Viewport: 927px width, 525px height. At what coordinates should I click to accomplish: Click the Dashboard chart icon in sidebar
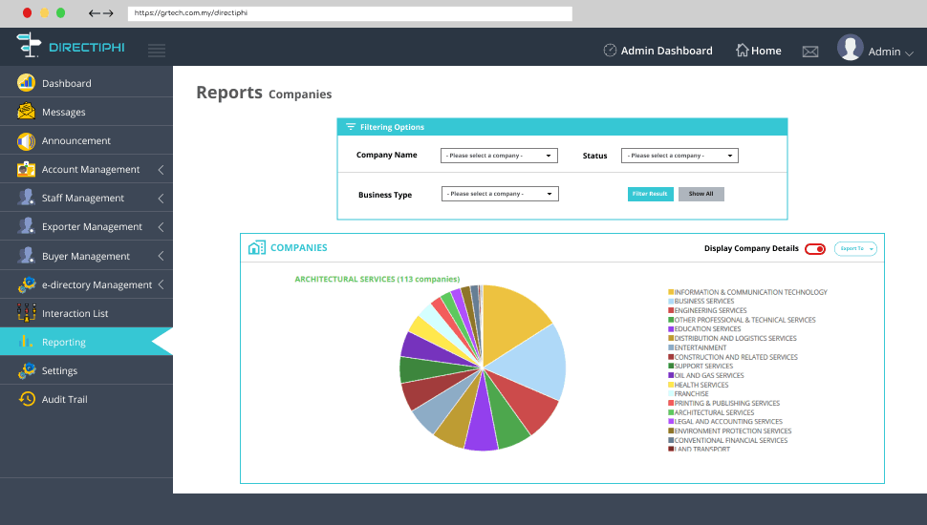tap(26, 83)
